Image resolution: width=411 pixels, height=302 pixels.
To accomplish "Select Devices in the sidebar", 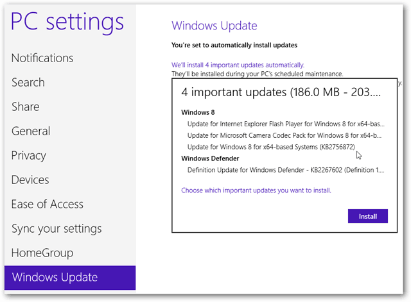I will (30, 180).
